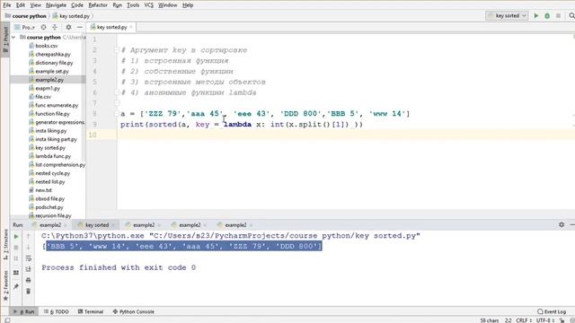Open Project panel settings gear
Image resolution: width=575 pixels, height=323 pixels.
tap(68, 27)
